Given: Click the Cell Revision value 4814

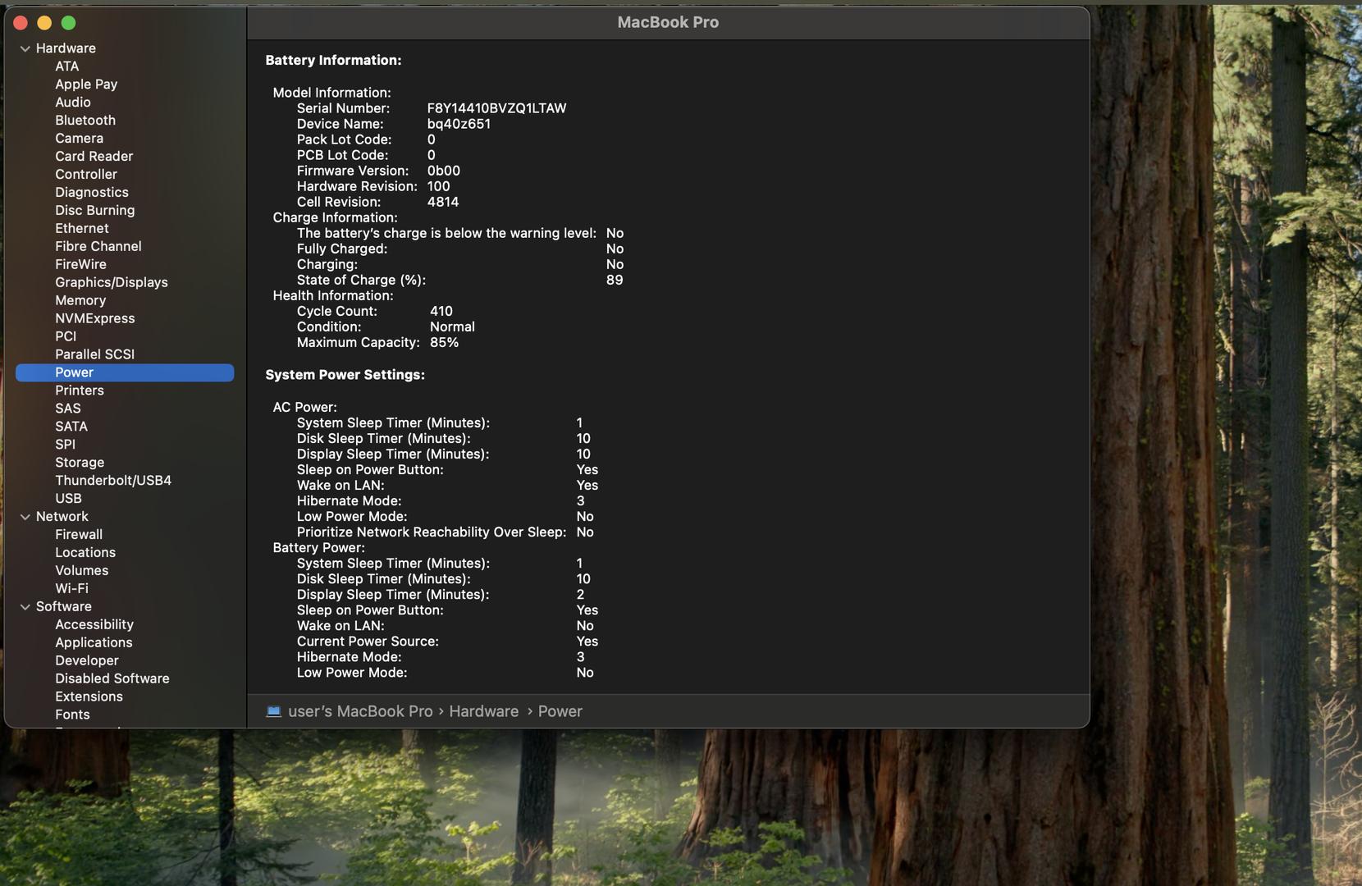Looking at the screenshot, I should pyautogui.click(x=443, y=202).
